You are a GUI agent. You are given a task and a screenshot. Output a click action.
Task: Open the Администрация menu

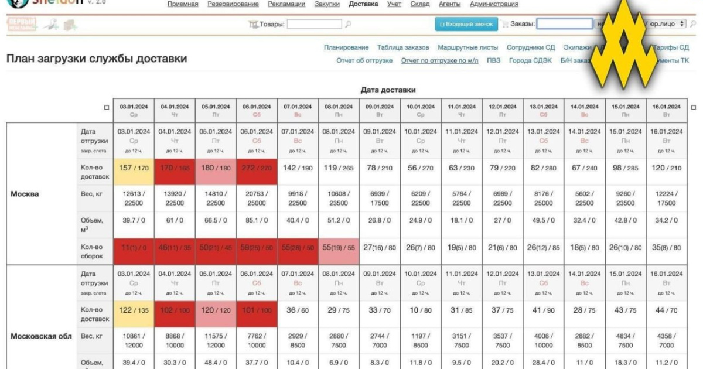[493, 4]
